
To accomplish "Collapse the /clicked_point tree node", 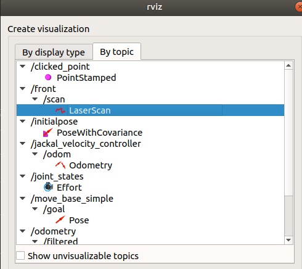I will 23,67.
